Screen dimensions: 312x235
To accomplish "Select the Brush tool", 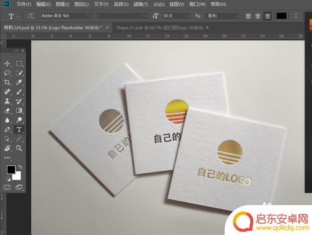I will point(19,92).
